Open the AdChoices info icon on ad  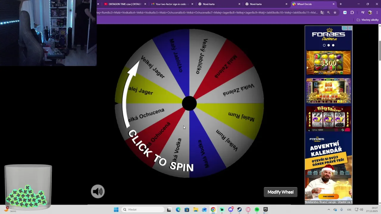point(345,28)
